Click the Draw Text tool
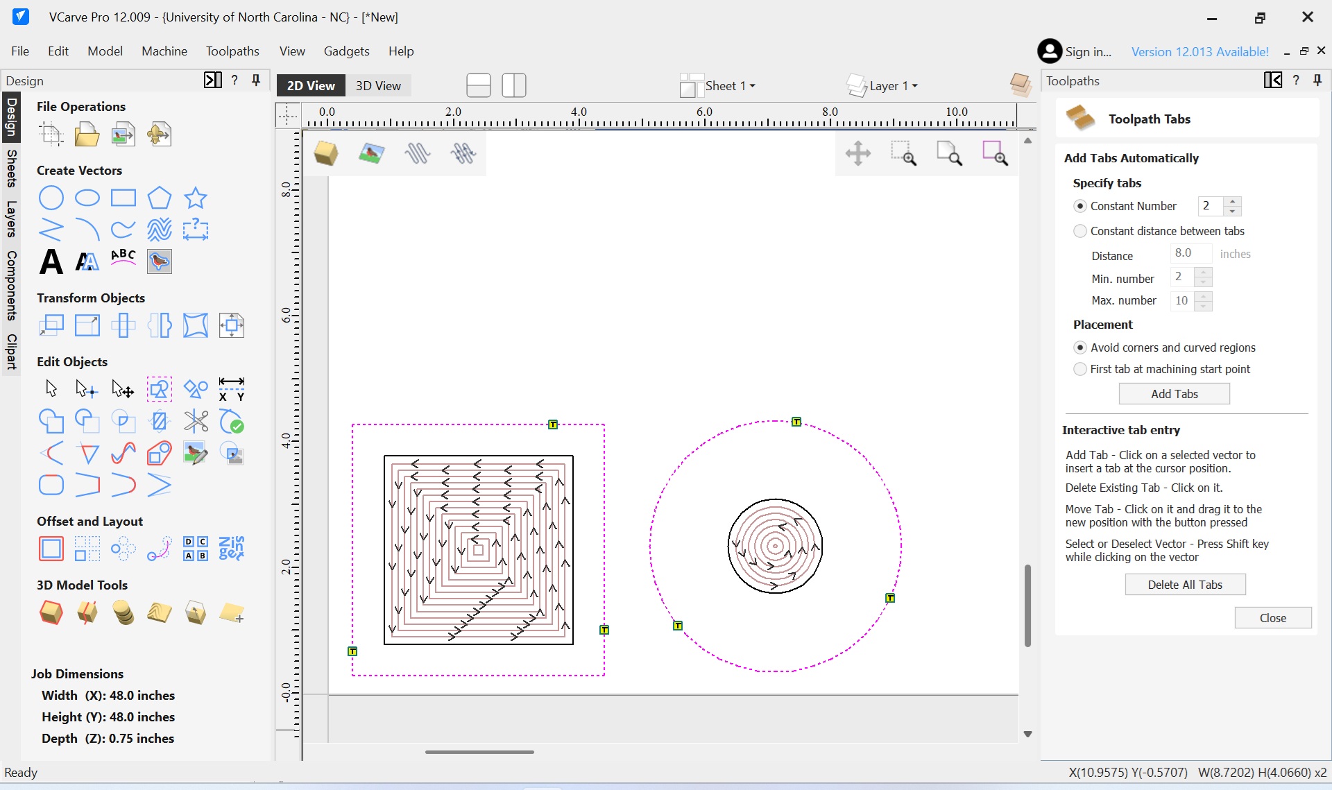This screenshot has height=790, width=1332. (x=51, y=262)
